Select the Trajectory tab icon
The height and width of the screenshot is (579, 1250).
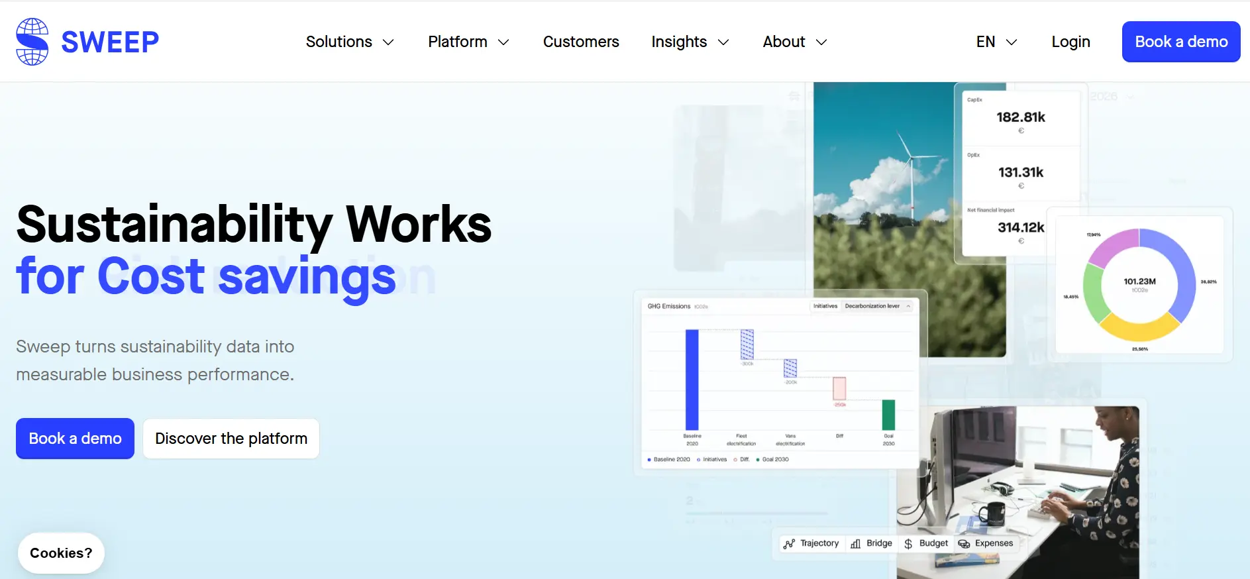789,544
